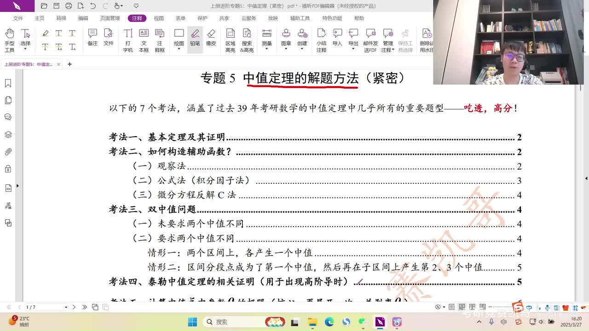Click the Summarize comments (小结注释) icon
This screenshot has height=331, width=589.
tap(321, 34)
